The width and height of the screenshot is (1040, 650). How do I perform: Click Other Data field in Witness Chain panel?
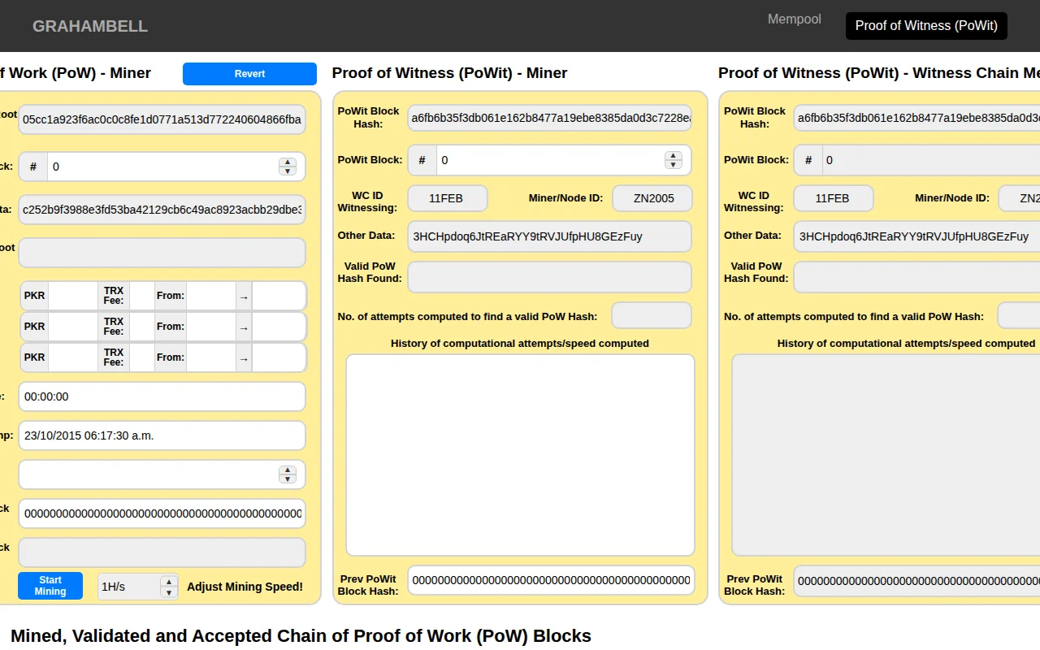click(916, 236)
